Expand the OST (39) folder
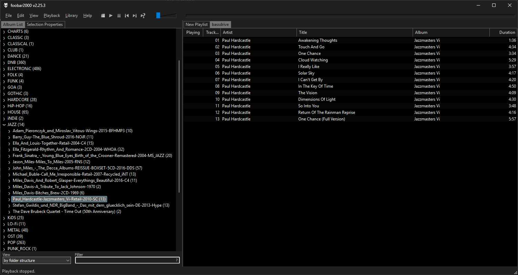Screen dimensions: 518x275 point(4,236)
